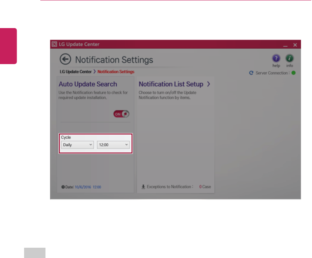This screenshot has width=312, height=258.
Task: Open the 12:00 time dropdown
Action: pos(113,145)
